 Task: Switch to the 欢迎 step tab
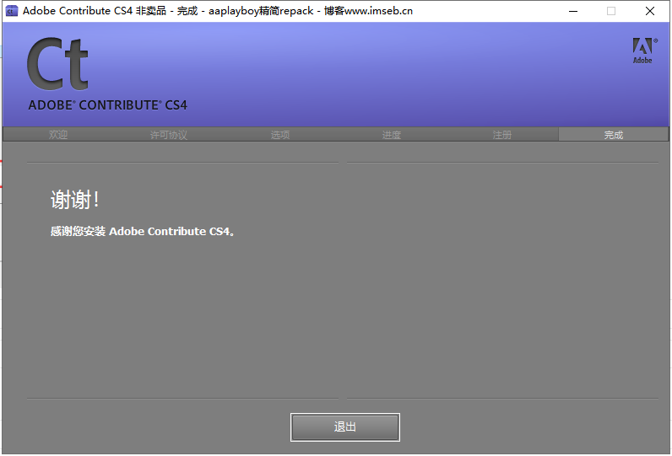[58, 135]
